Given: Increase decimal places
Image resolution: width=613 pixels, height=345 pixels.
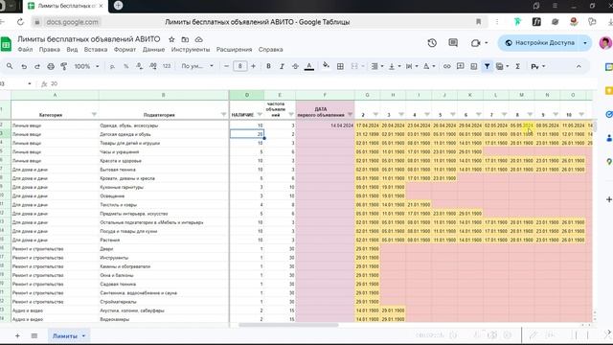Looking at the screenshot, I should [153, 66].
